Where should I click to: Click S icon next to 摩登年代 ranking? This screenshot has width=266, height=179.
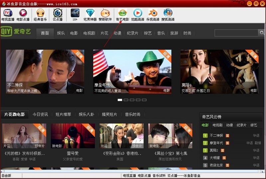(x=227, y=143)
